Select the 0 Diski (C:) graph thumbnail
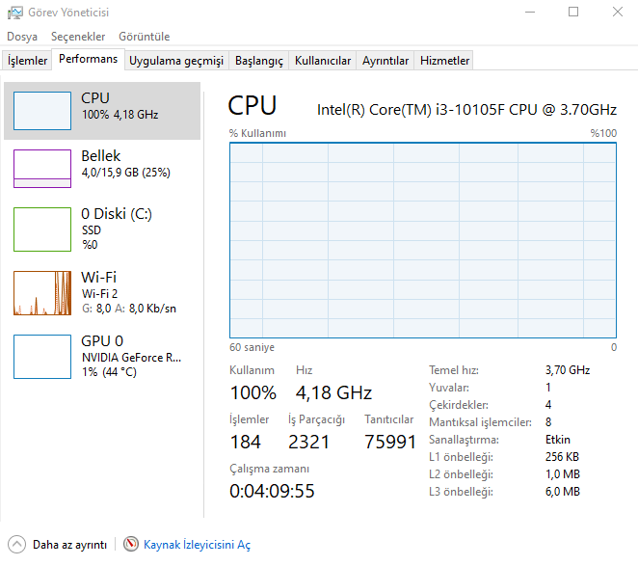This screenshot has width=638, height=566. 42,229
